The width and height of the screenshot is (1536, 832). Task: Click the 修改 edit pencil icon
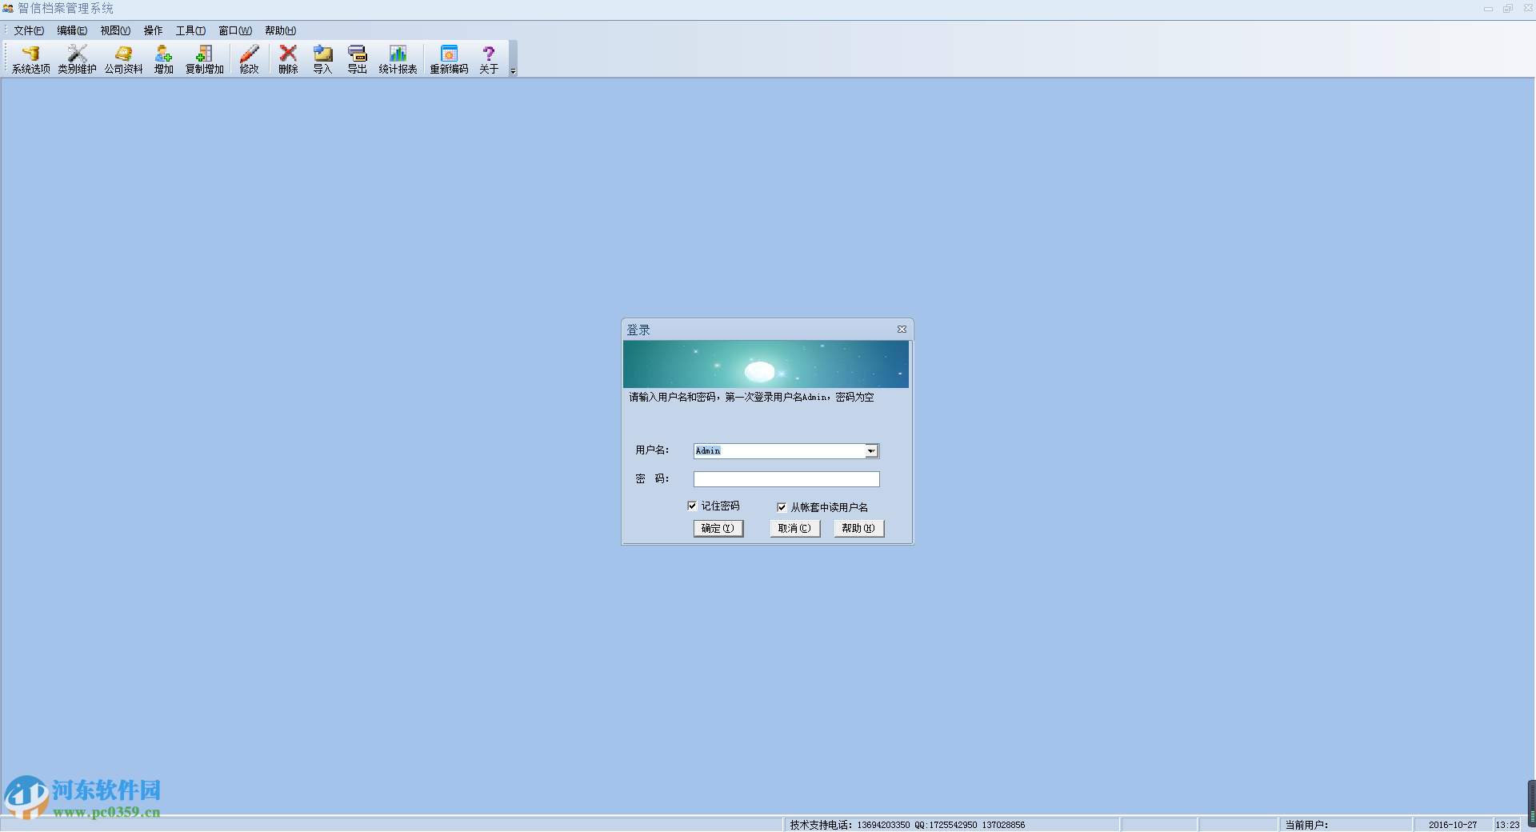pos(250,59)
